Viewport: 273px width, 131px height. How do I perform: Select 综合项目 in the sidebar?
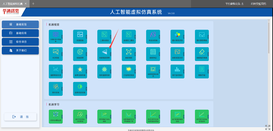click(20, 42)
